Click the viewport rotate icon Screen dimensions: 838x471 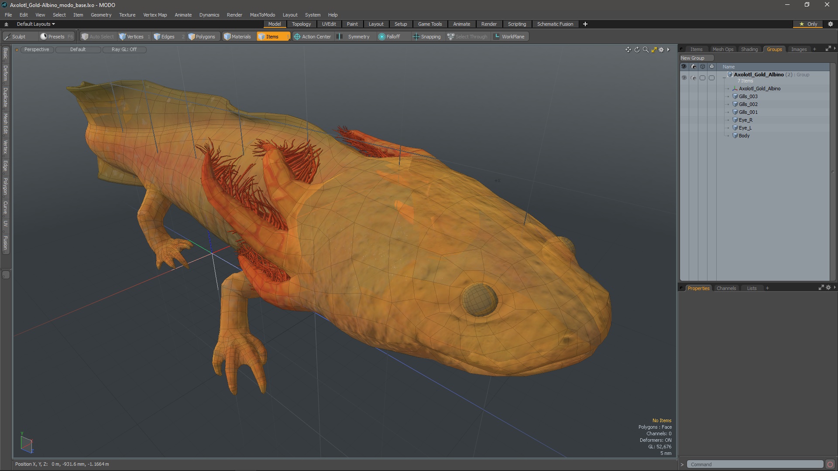[x=637, y=50]
